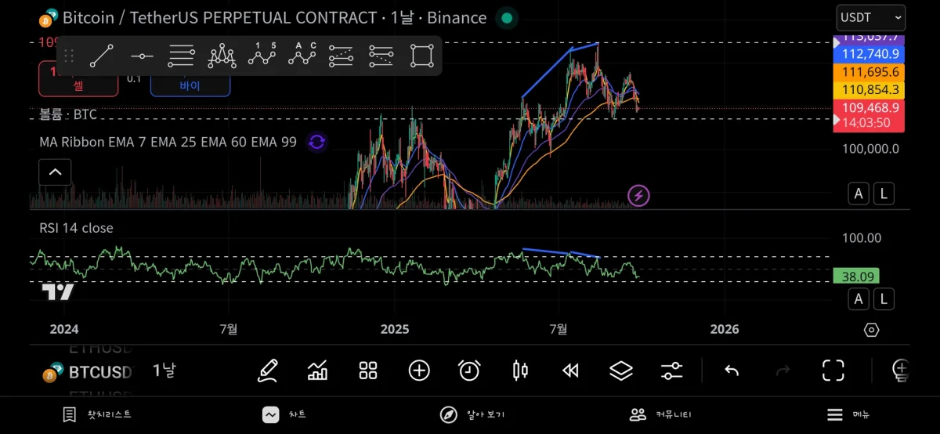Open the USDT currency dropdown
Screen dimensions: 940x434
click(x=870, y=17)
